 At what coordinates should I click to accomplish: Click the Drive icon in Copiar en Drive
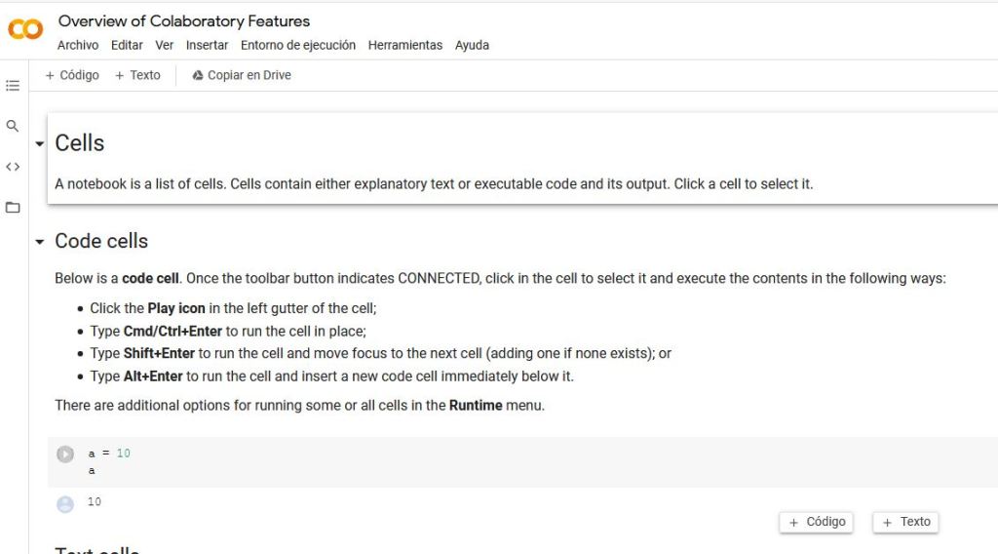click(198, 75)
